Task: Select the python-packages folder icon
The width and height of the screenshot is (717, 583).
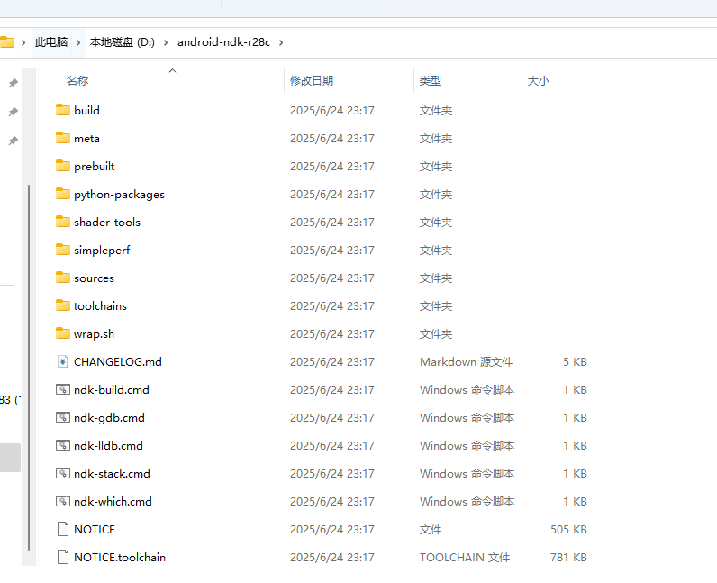Action: tap(63, 194)
